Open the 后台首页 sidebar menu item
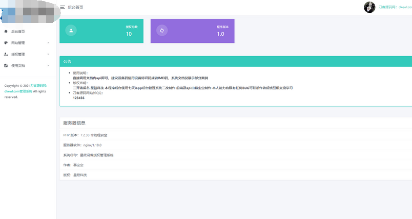This screenshot has width=412, height=219. click(28, 32)
